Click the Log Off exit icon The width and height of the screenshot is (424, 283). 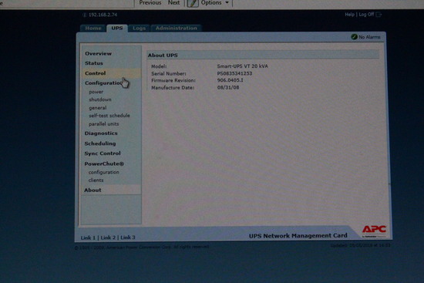pyautogui.click(x=379, y=15)
